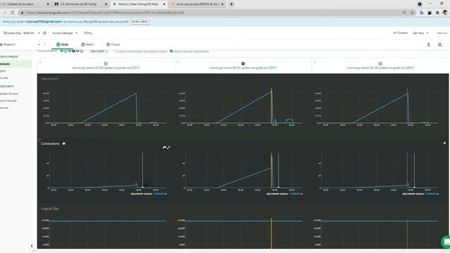Screen dimensions: 450x253
Task: Open the Get Help dropdown
Action: [420, 33]
